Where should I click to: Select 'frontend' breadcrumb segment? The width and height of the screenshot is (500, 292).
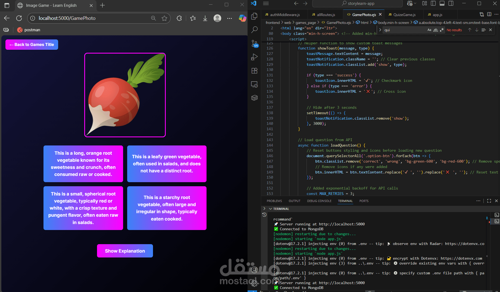[x=273, y=23]
